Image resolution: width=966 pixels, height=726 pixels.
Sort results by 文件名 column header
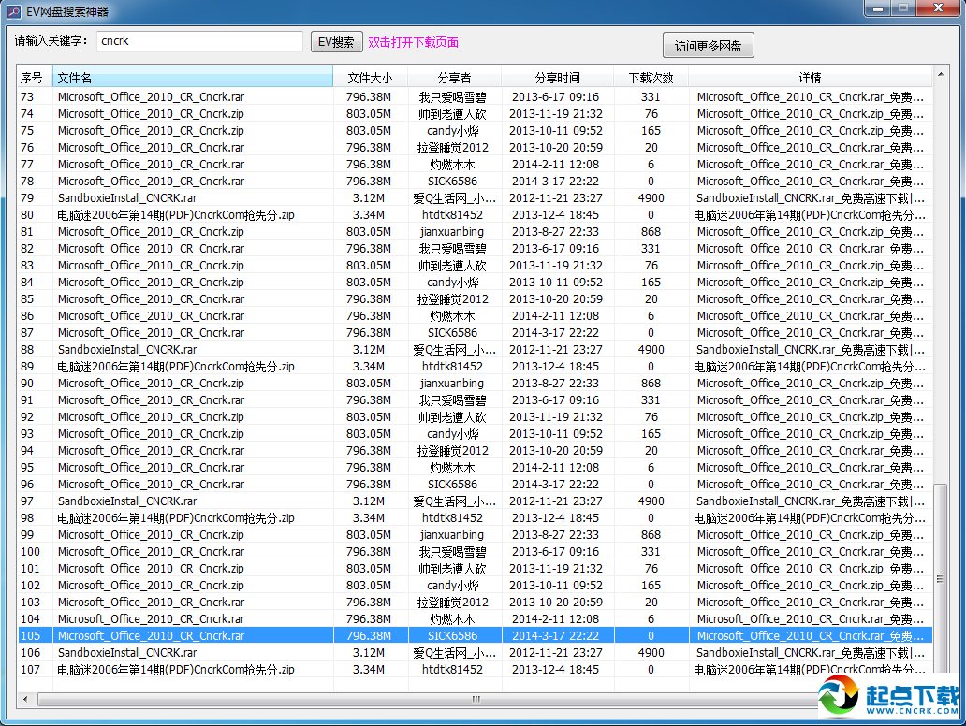click(193, 78)
